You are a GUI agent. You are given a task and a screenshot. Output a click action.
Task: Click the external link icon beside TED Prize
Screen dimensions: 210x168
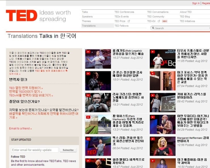click(x=129, y=21)
